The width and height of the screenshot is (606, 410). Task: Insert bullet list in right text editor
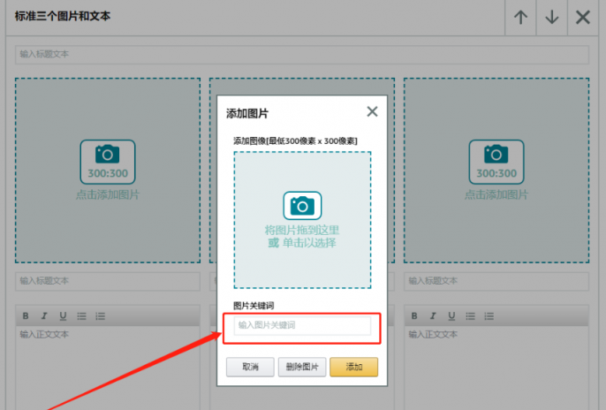(470, 316)
